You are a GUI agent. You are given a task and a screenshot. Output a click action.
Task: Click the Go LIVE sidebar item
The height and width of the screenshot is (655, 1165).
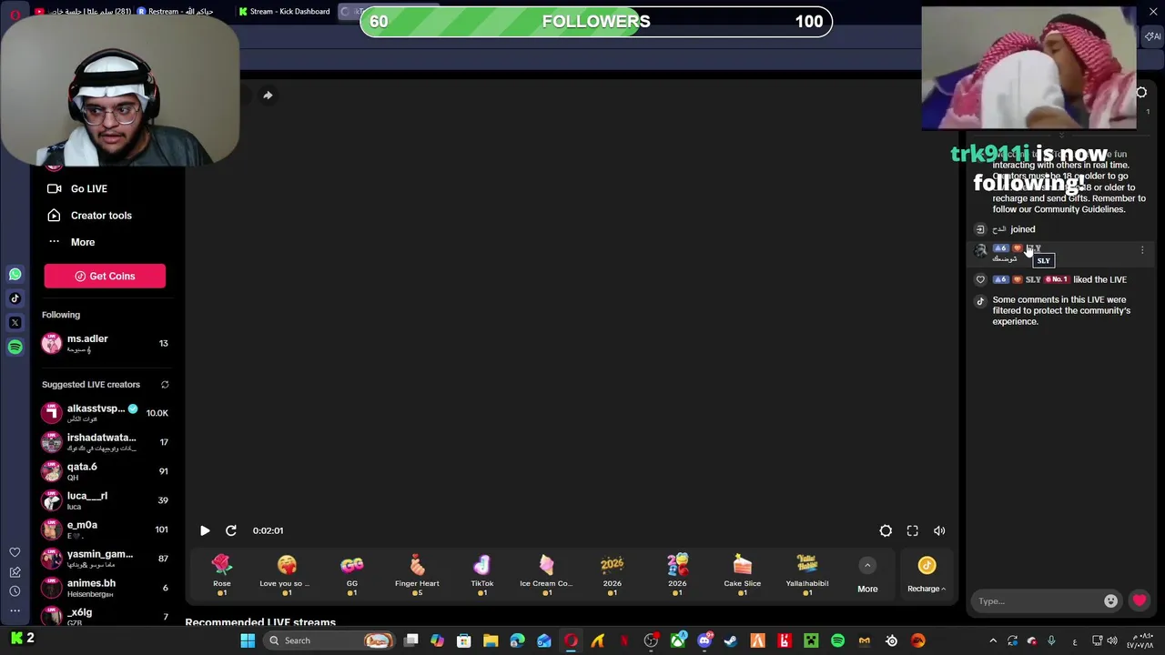click(89, 188)
